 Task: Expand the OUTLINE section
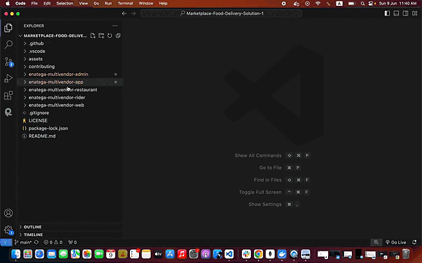pyautogui.click(x=33, y=227)
